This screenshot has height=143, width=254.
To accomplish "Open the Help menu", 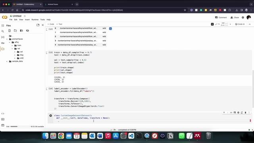I will coord(48,19).
